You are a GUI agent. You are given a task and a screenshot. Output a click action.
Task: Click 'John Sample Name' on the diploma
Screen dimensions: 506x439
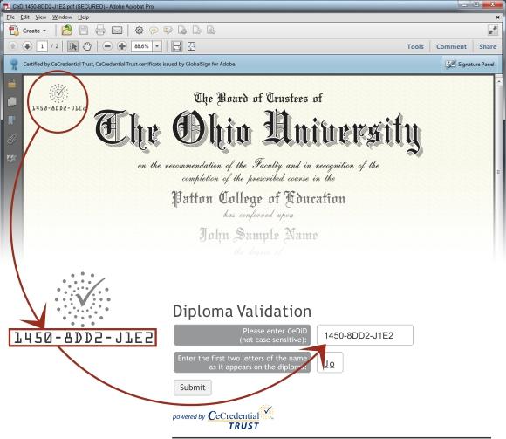pos(258,235)
